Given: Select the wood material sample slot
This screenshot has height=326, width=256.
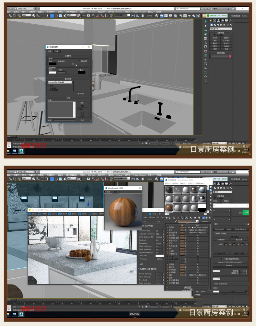Looking at the screenshot, I should click(169, 207).
